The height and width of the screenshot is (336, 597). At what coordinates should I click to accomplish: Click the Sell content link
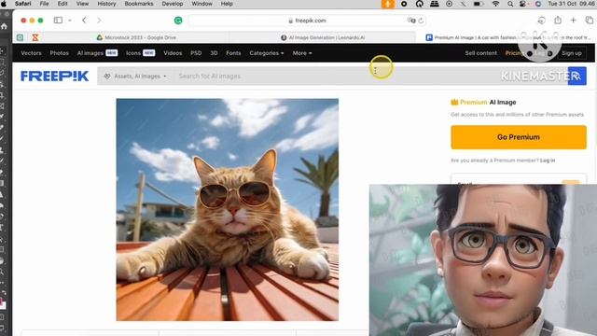(481, 53)
